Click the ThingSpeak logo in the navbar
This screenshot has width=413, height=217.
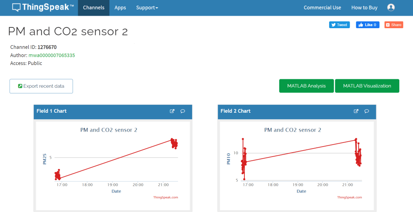[x=43, y=8]
